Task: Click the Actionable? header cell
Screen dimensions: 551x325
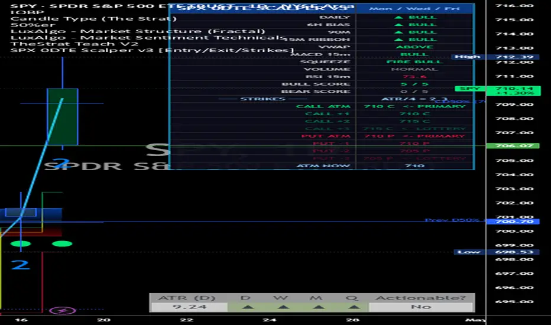Action: (421, 298)
